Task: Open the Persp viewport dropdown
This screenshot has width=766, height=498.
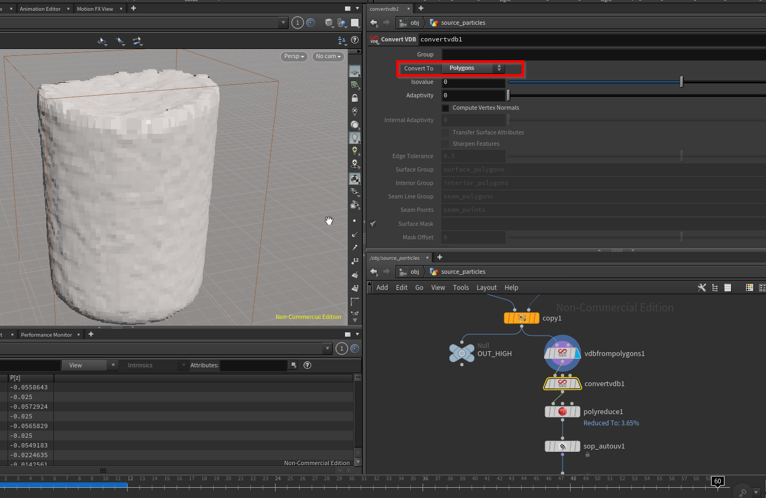Action: click(x=294, y=56)
